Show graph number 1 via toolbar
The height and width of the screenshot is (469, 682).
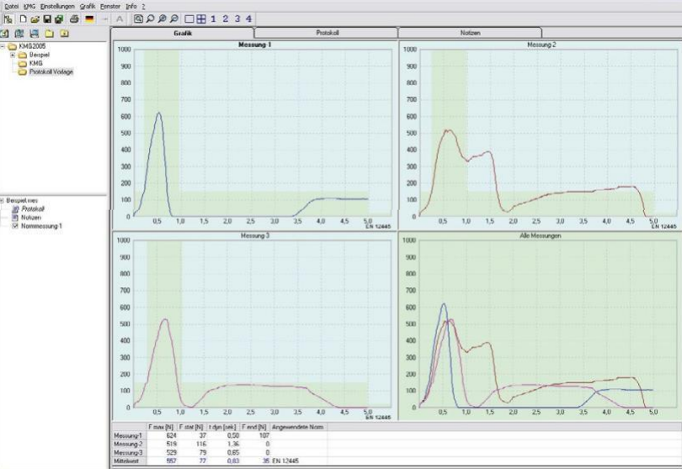click(x=214, y=19)
